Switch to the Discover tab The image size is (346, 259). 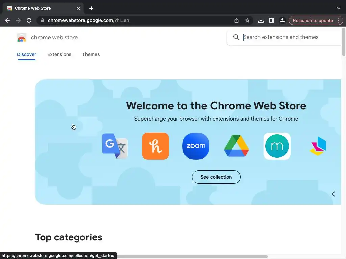coord(26,54)
